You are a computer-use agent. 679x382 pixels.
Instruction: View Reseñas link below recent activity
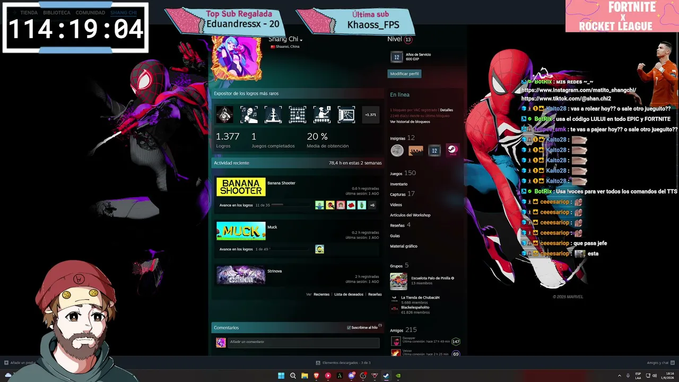[x=375, y=294]
